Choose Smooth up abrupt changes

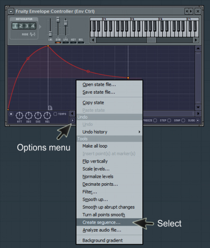tap(110, 207)
